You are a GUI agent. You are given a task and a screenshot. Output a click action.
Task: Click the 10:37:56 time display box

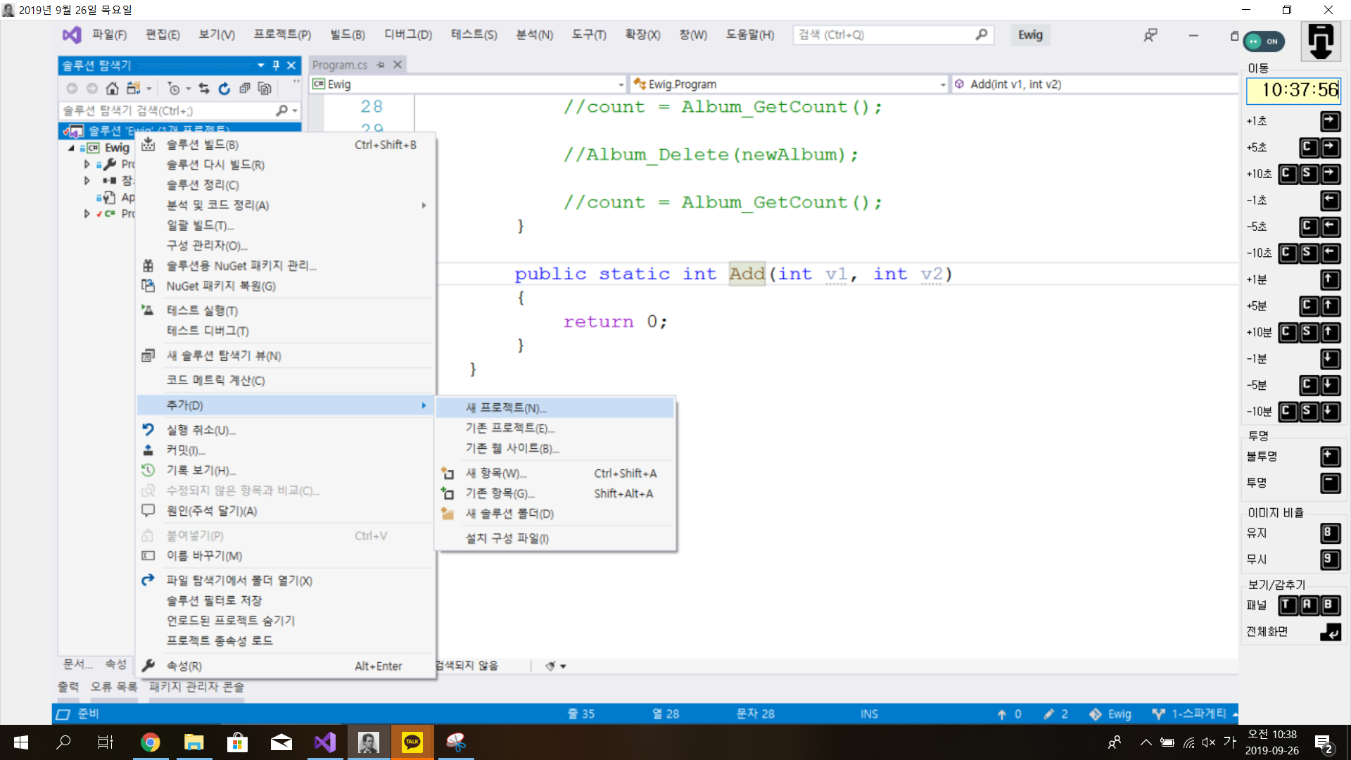coord(1293,90)
